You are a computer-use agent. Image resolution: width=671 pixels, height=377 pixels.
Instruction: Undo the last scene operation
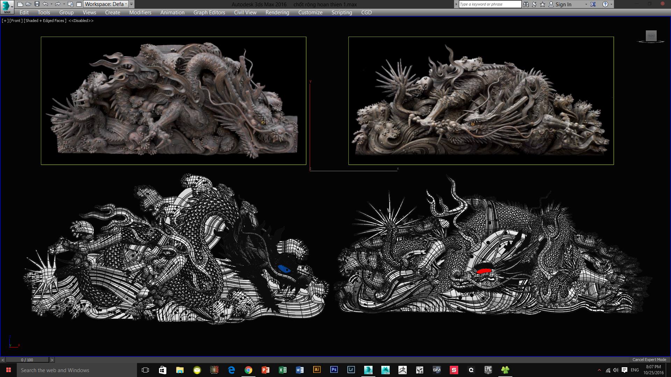click(45, 4)
